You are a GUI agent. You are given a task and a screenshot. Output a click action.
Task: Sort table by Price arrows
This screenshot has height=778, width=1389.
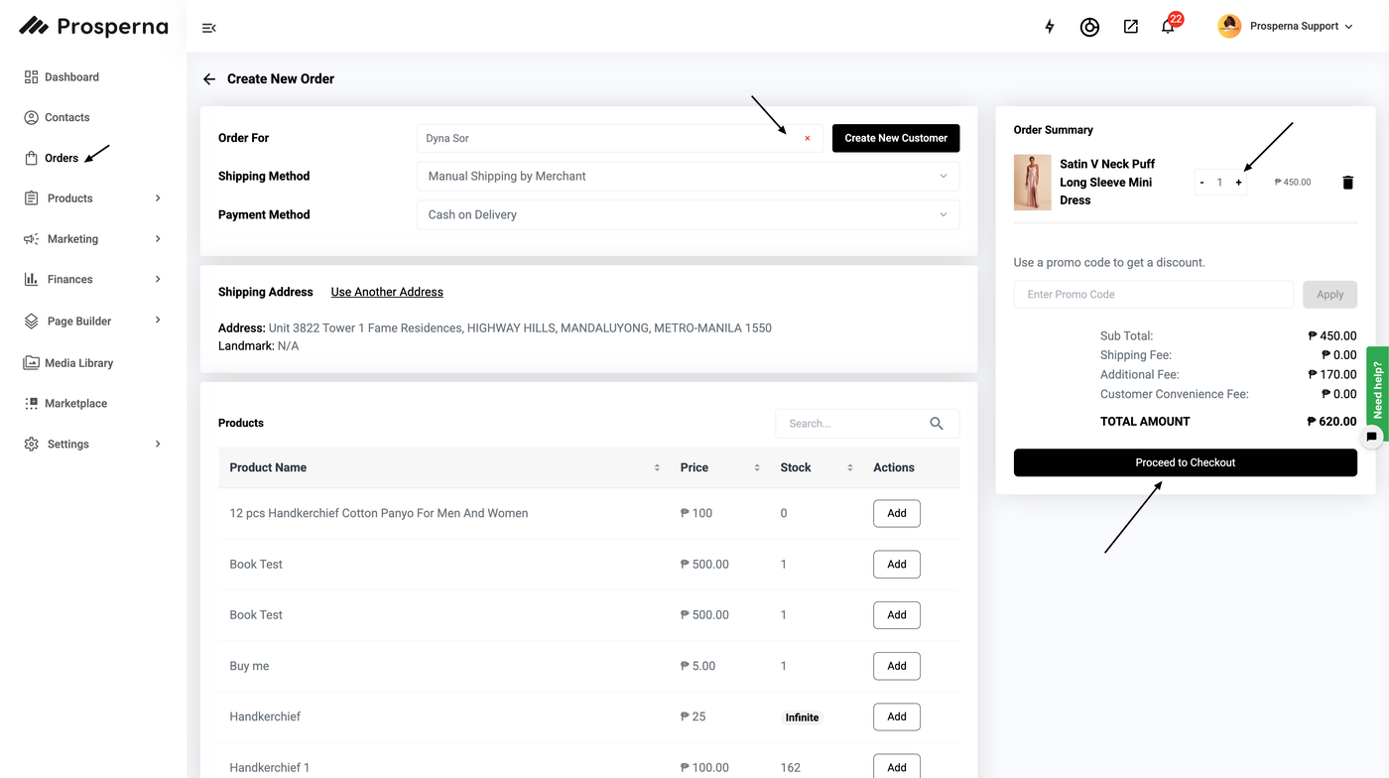coord(757,468)
